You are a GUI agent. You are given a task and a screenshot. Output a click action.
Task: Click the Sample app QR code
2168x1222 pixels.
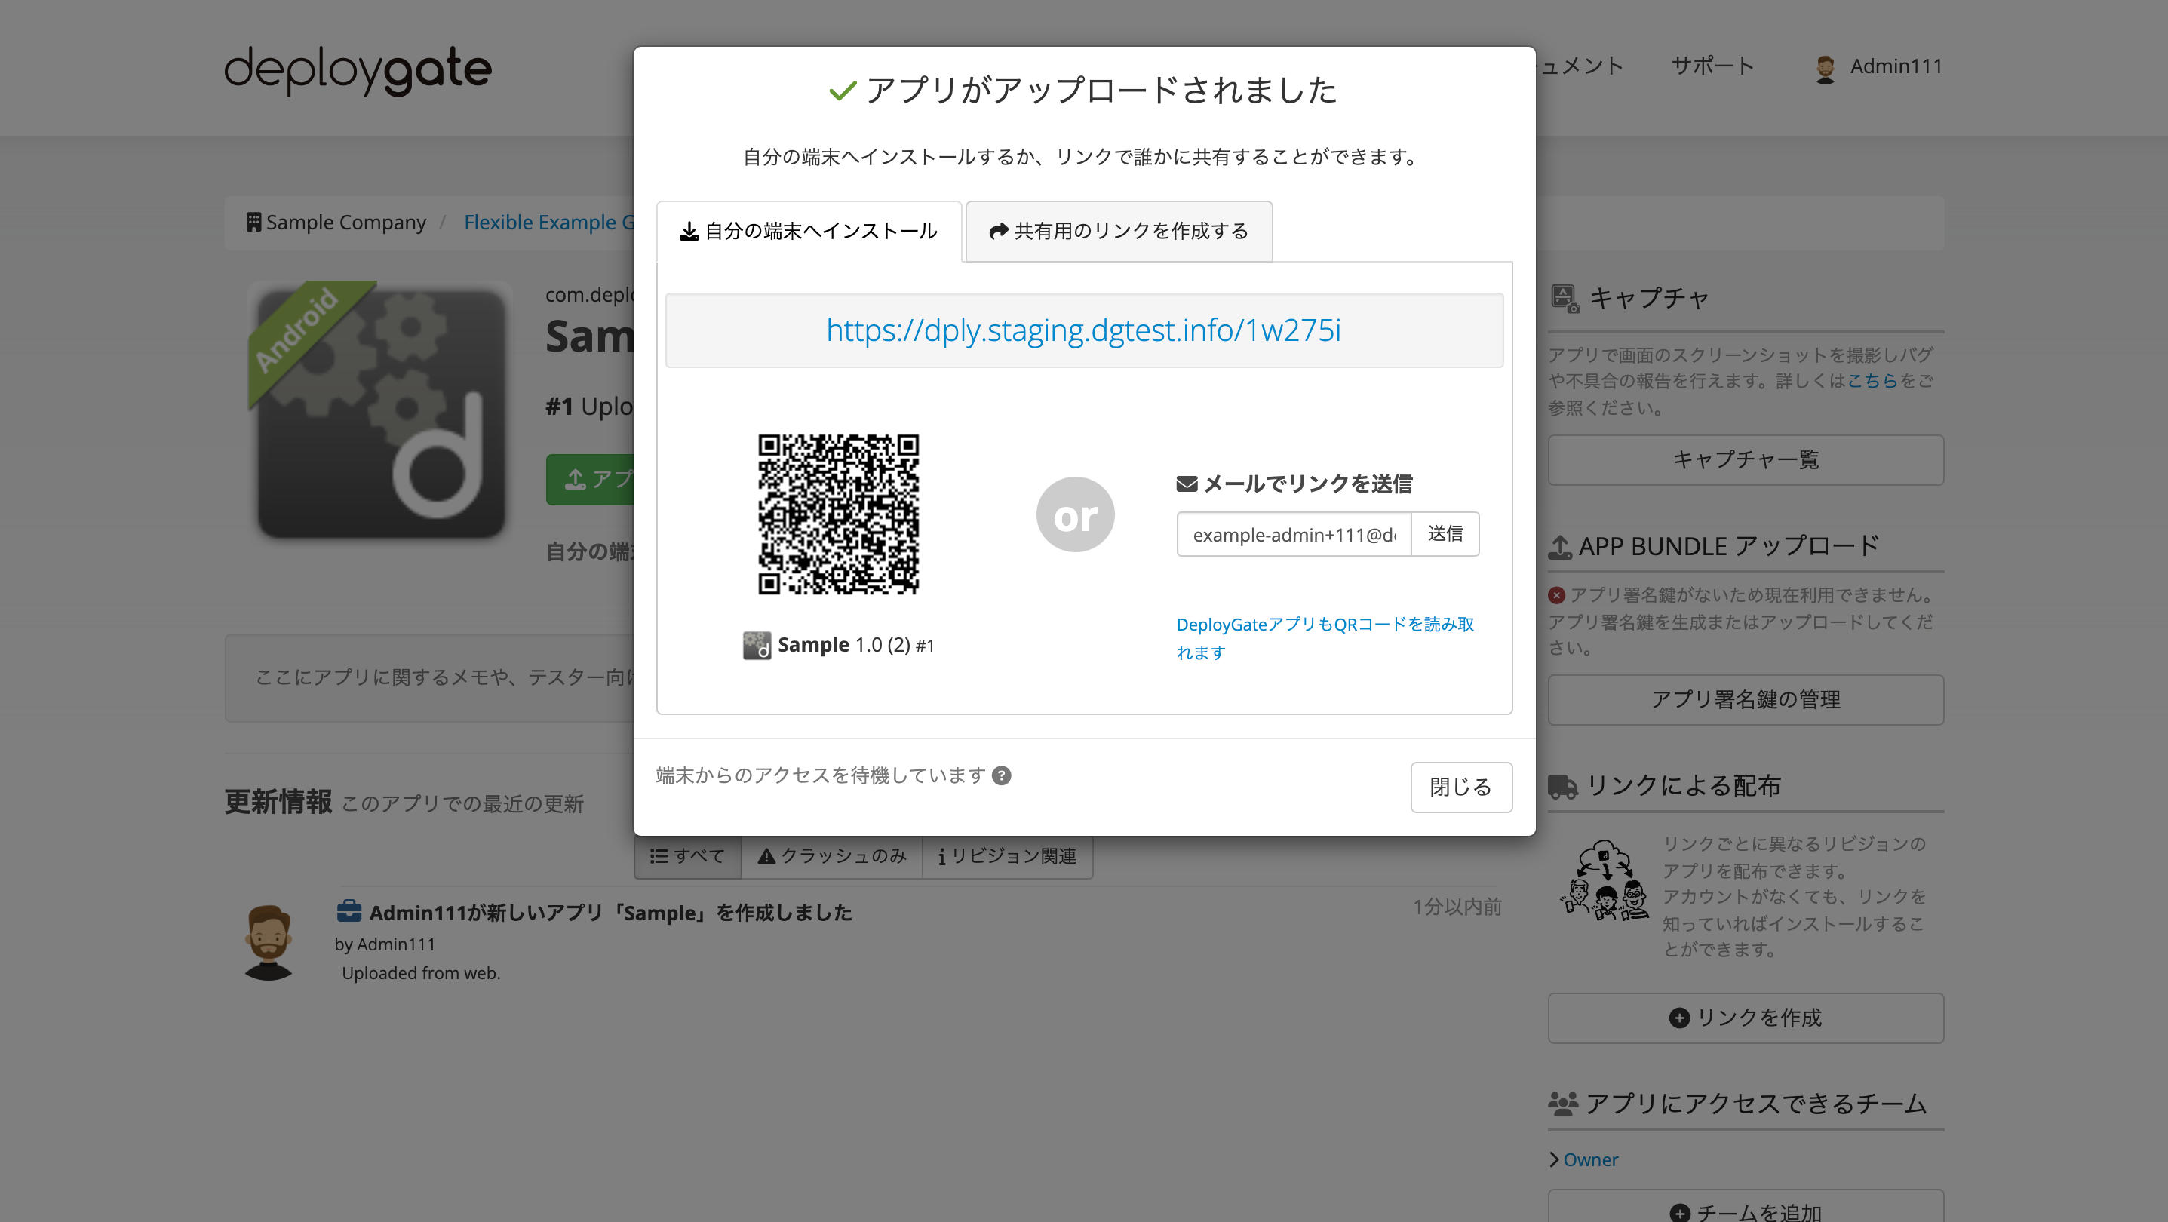pyautogui.click(x=839, y=515)
